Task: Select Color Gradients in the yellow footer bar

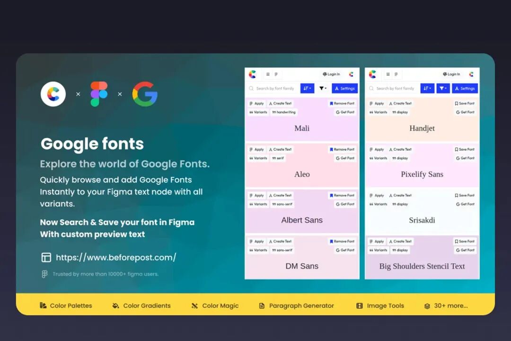Action: tap(141, 306)
